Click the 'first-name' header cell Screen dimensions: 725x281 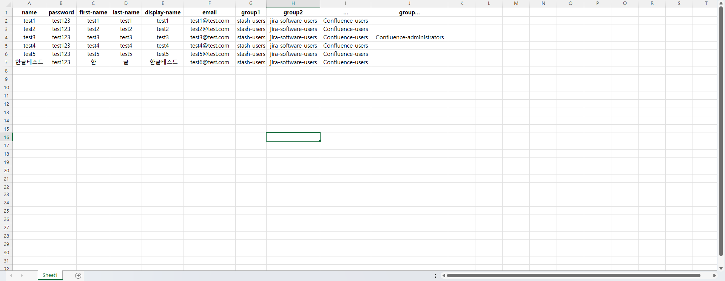click(93, 12)
